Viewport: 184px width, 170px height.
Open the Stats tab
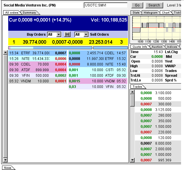point(136,13)
